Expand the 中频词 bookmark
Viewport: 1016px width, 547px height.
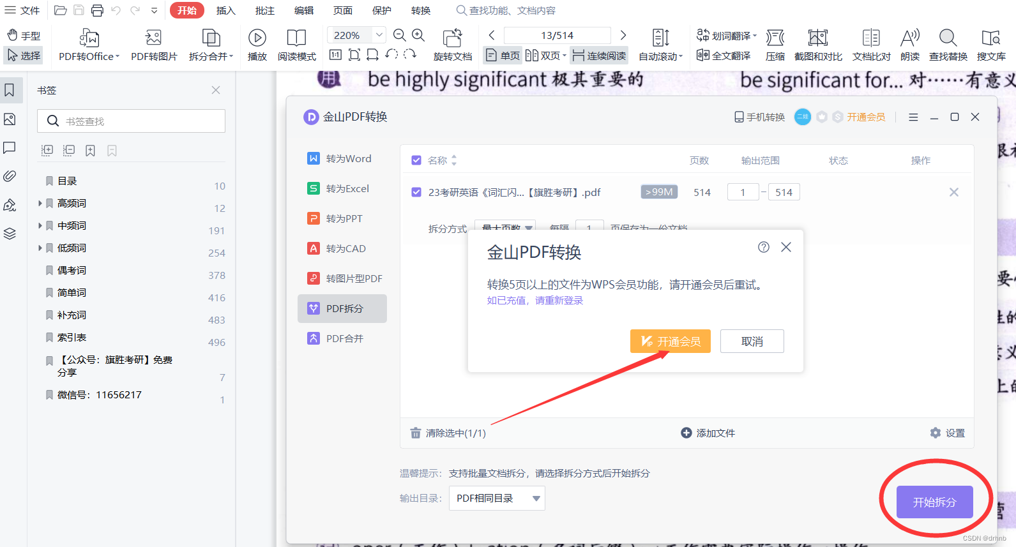pyautogui.click(x=40, y=226)
